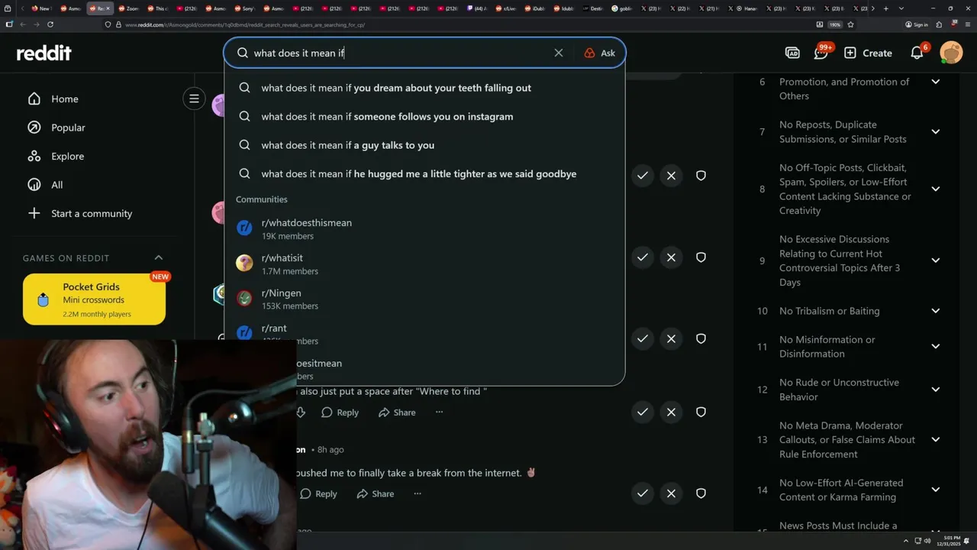Click the browser Sign in button
Viewport: 977px width, 550px height.
(x=917, y=24)
